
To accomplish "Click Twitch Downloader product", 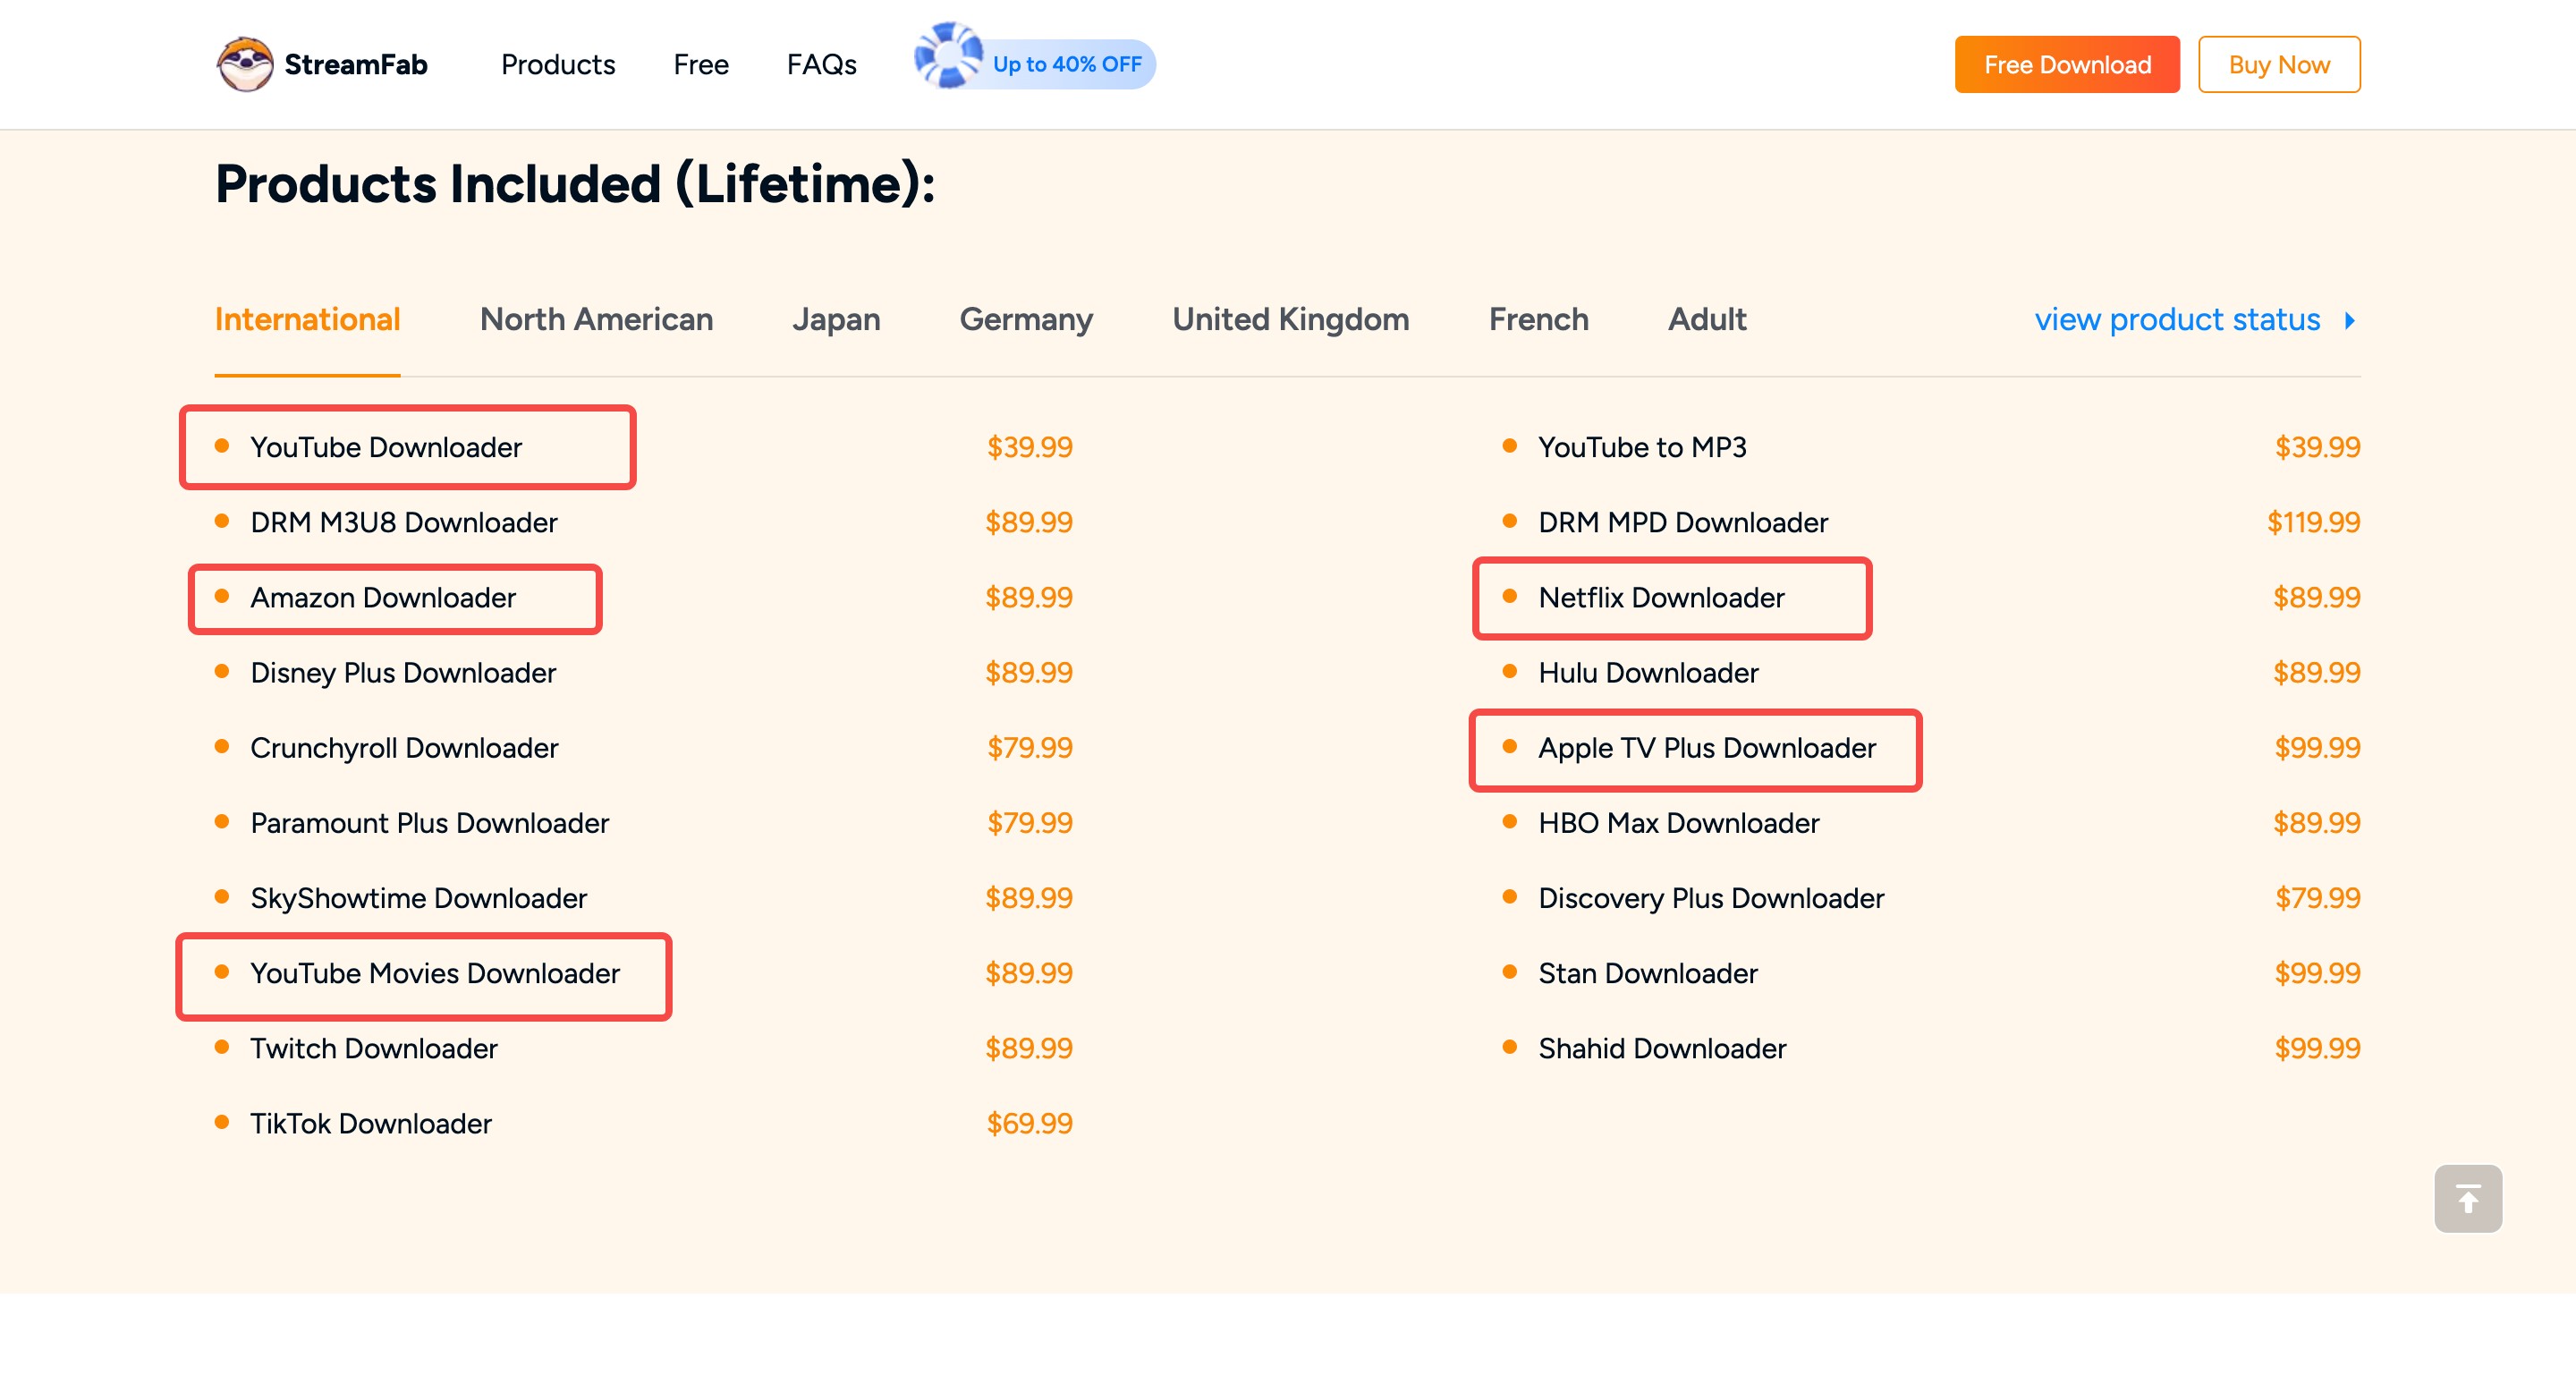I will 374,1048.
